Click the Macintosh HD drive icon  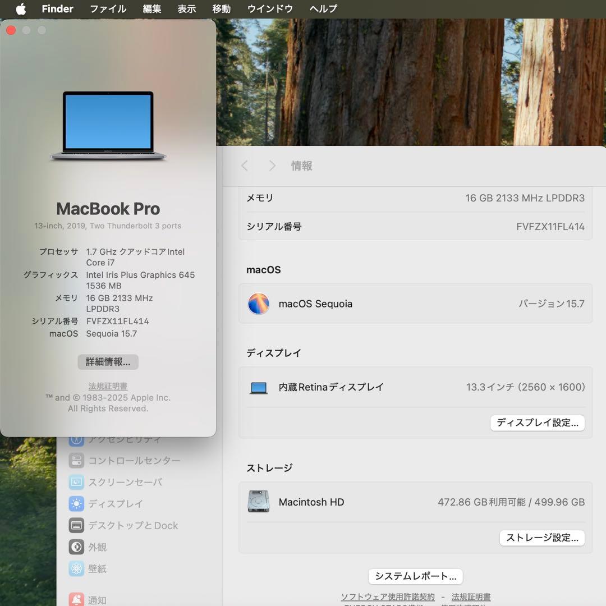point(258,502)
